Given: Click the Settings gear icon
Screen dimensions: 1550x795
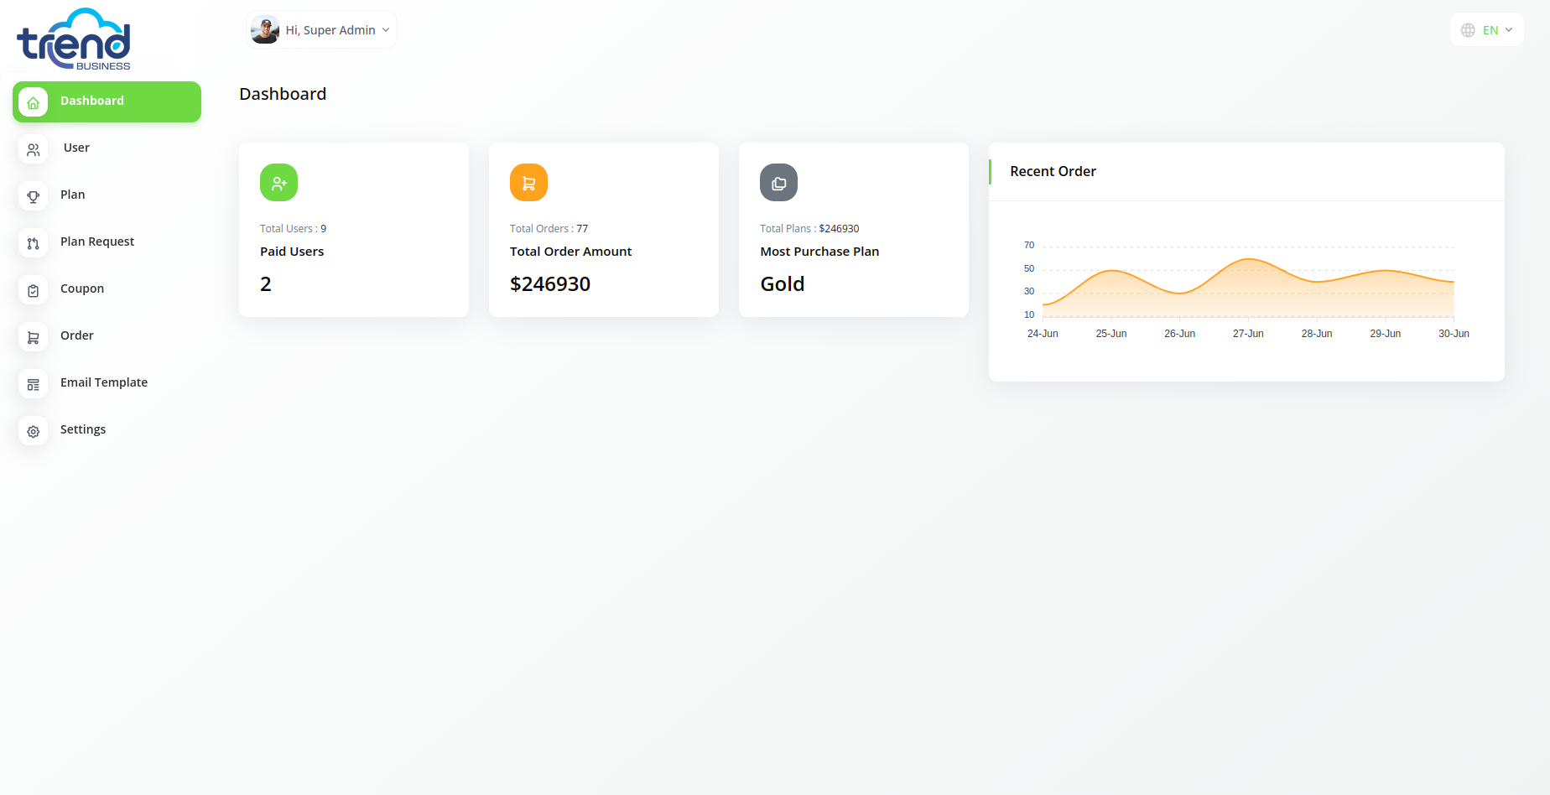Looking at the screenshot, I should pos(33,431).
